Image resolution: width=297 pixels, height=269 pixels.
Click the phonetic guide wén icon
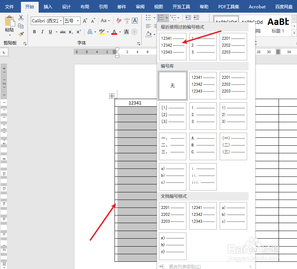tap(127, 21)
